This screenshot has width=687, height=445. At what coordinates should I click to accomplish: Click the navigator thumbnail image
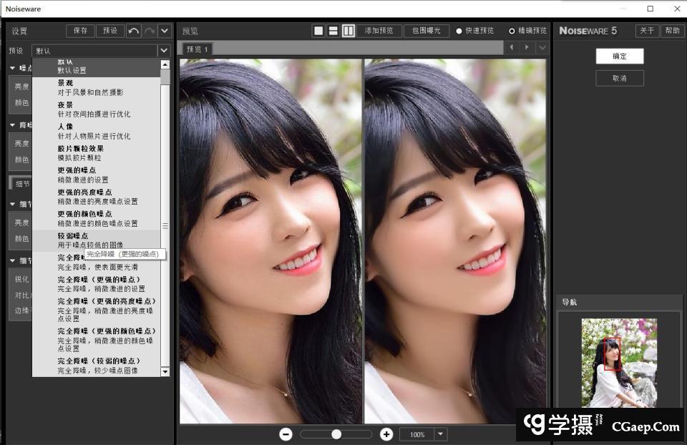click(x=618, y=363)
